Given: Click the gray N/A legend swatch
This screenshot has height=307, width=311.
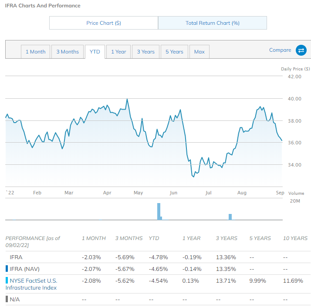Looking at the screenshot, I should point(7,299).
